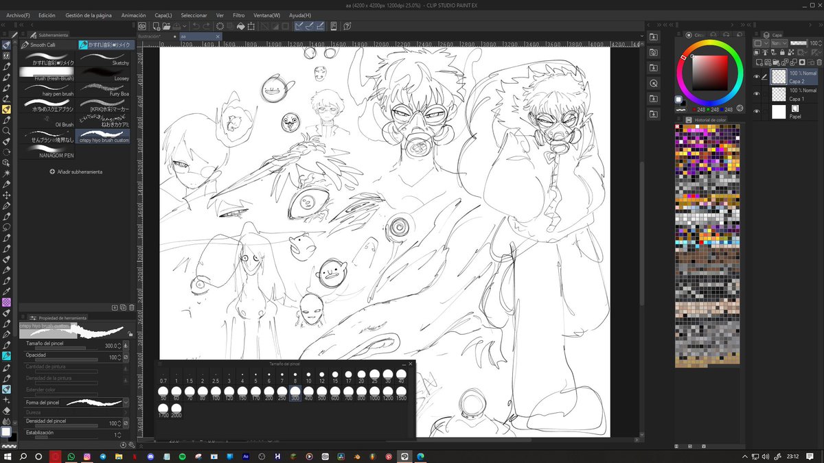824x463 pixels.
Task: Click the new raster layer icon
Action: 759,62
